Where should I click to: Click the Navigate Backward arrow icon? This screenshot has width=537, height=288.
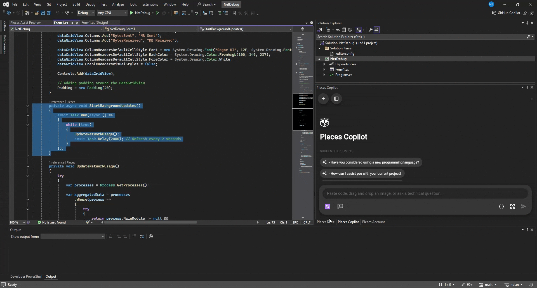click(x=9, y=13)
